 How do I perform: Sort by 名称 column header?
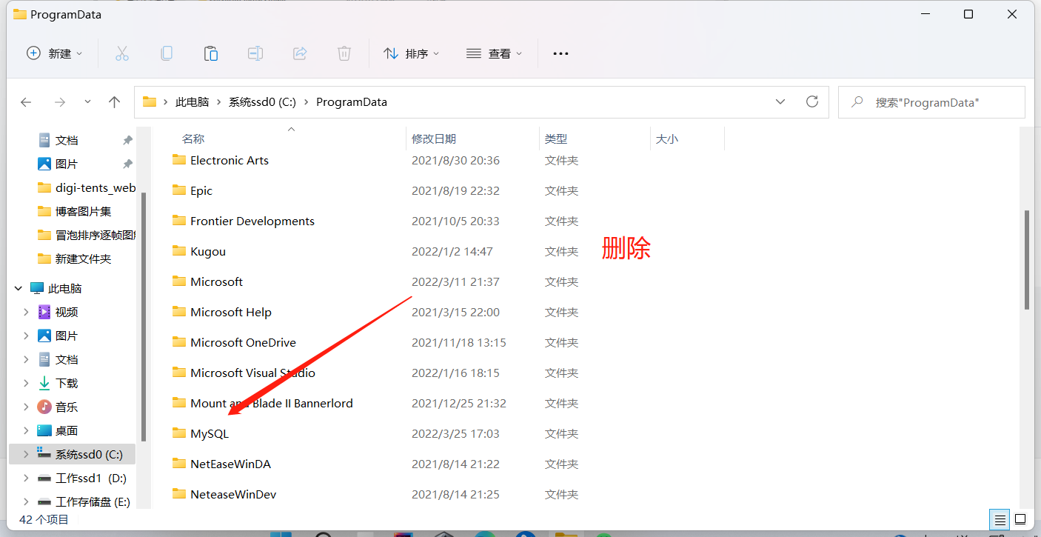[194, 139]
